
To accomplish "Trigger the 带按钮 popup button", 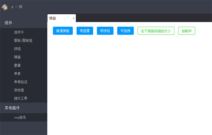I will (105, 31).
